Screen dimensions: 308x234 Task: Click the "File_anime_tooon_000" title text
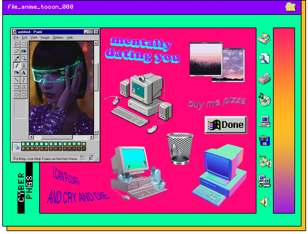(x=41, y=7)
